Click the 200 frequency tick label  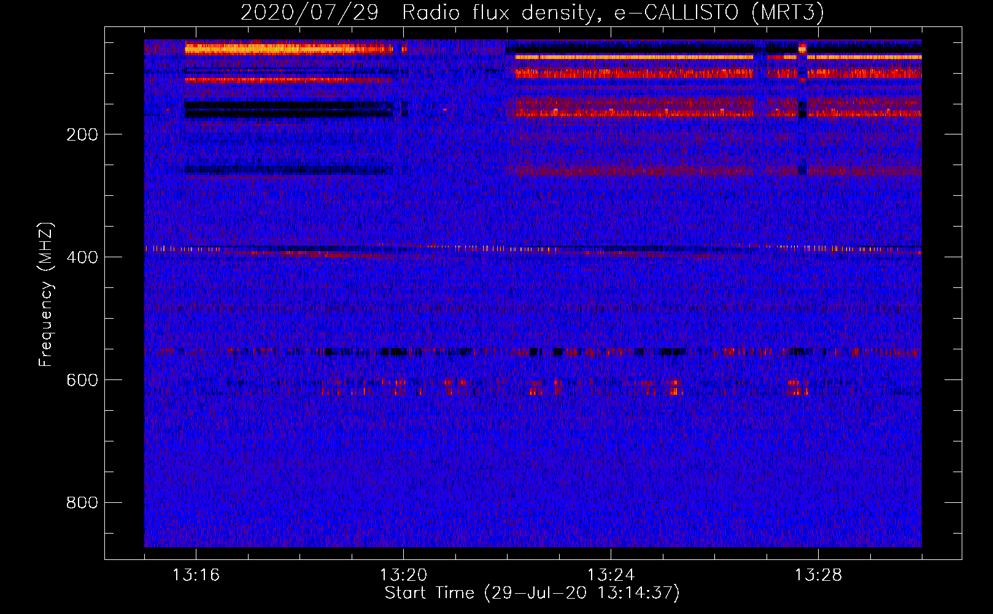click(82, 134)
